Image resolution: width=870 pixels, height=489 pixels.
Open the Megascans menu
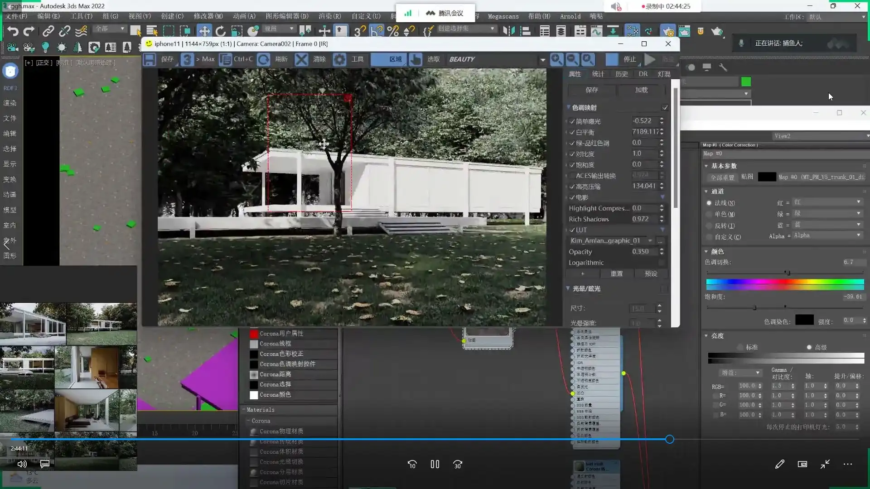click(x=503, y=16)
